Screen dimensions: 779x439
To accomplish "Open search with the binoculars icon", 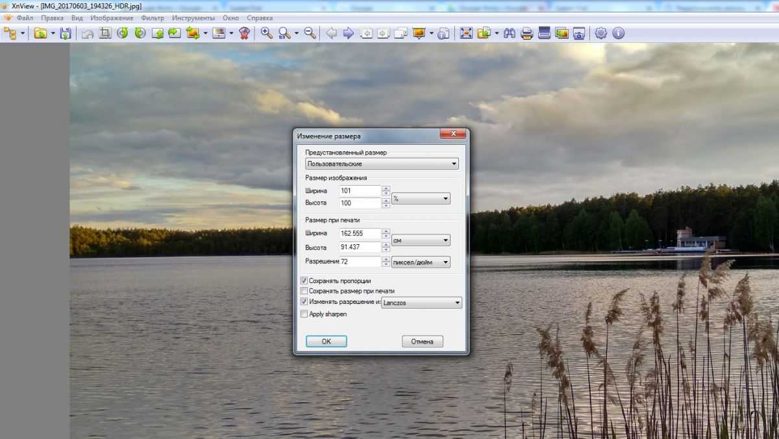I will [x=510, y=33].
